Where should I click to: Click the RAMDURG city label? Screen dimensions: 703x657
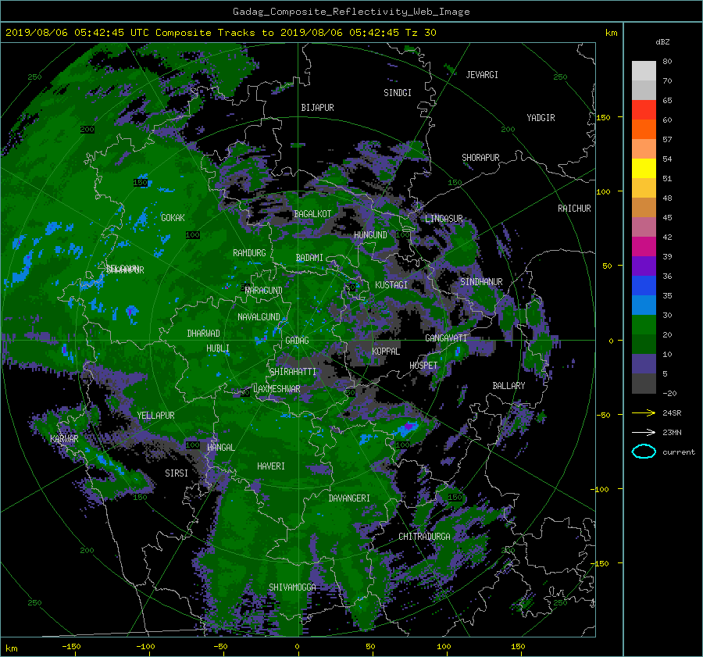tap(249, 253)
